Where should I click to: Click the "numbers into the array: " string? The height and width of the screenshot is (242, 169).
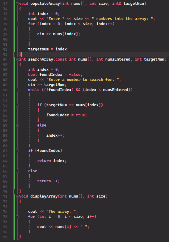[x=123, y=19]
